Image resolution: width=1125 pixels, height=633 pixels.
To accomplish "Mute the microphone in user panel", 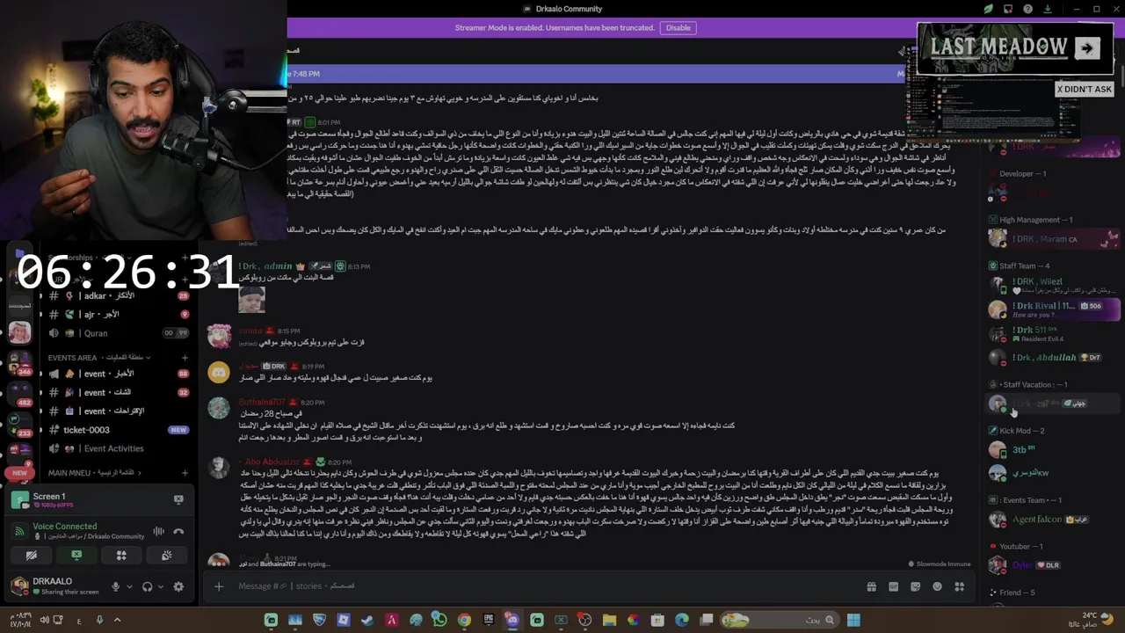I will coord(115,586).
